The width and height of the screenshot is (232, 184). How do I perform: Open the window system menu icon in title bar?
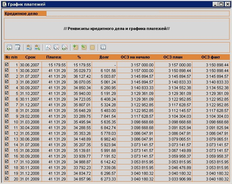coord(4,4)
